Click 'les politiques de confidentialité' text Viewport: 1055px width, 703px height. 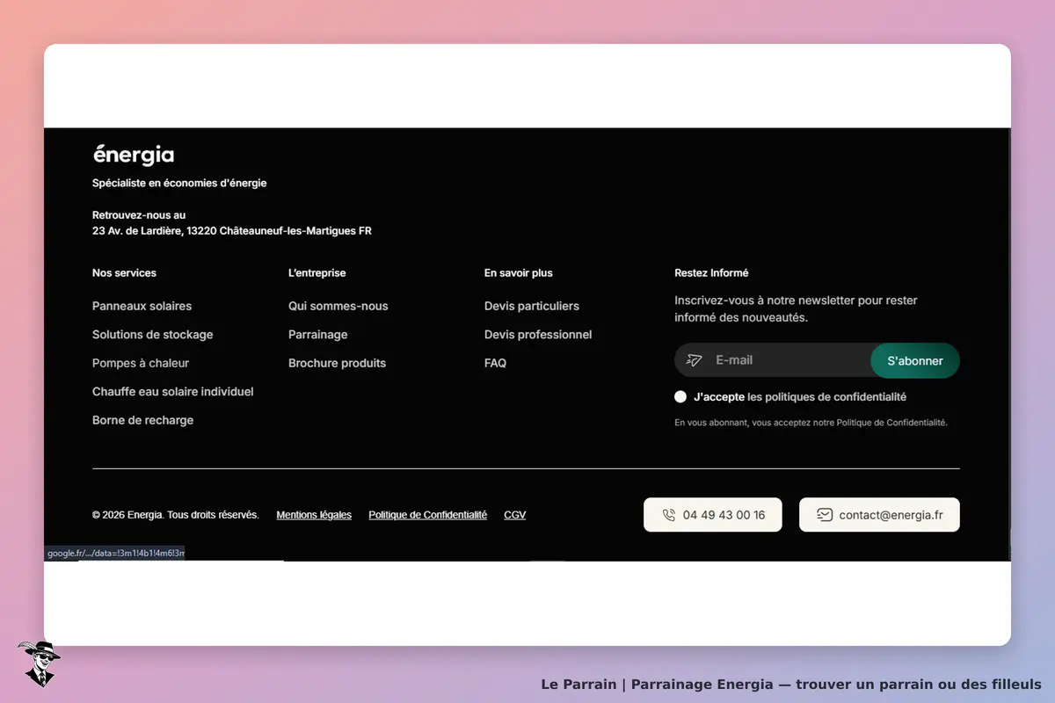(x=826, y=397)
